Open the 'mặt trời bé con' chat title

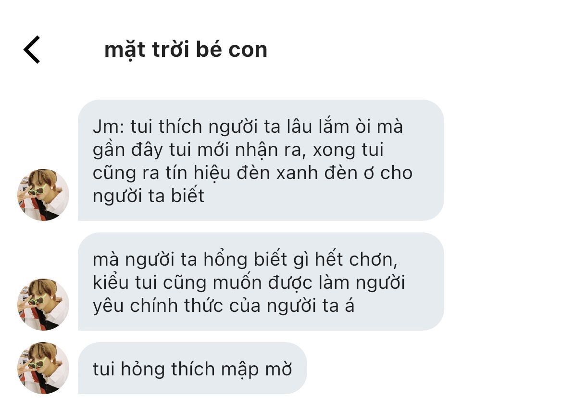[186, 50]
